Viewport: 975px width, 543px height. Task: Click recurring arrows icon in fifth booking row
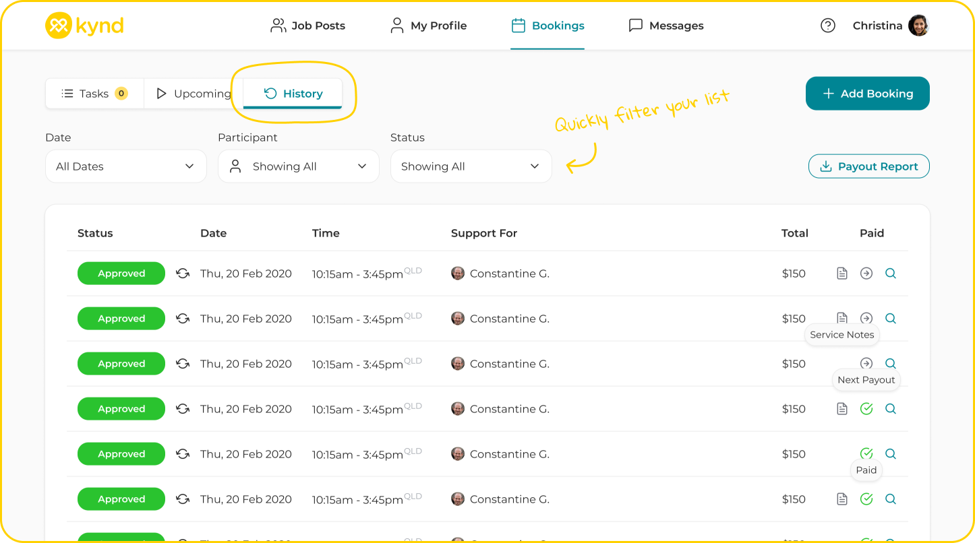[x=183, y=454]
